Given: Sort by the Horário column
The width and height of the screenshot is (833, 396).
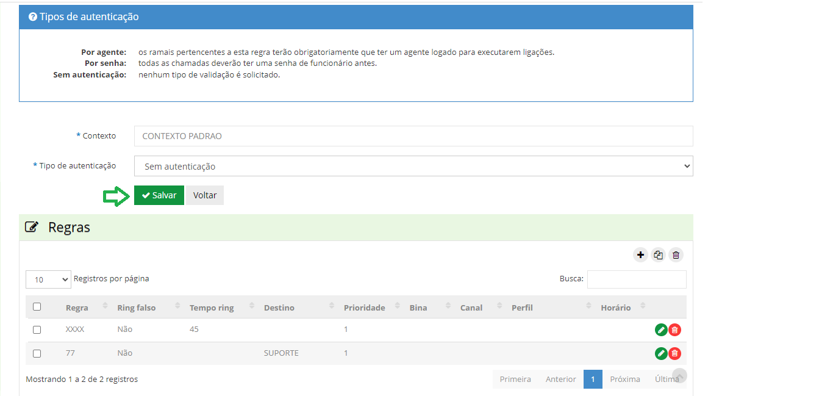Looking at the screenshot, I should point(622,308).
